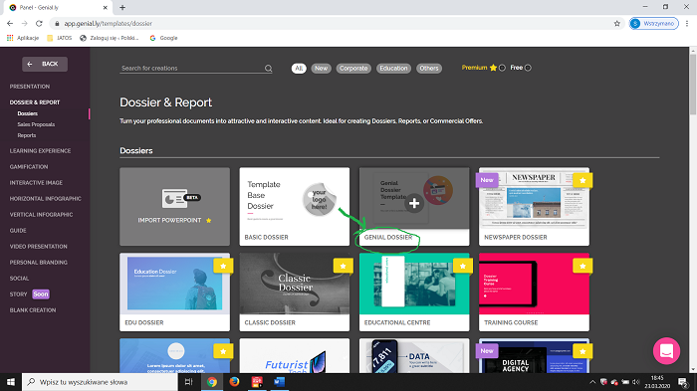Select Dossier & Report sidebar category
The image size is (697, 391).
coord(35,102)
